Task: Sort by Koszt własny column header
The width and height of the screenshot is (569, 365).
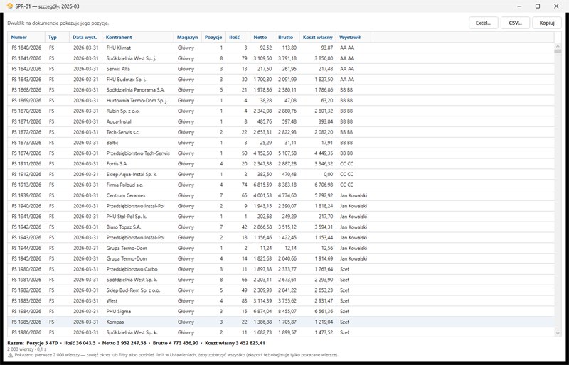Action: pyautogui.click(x=317, y=37)
